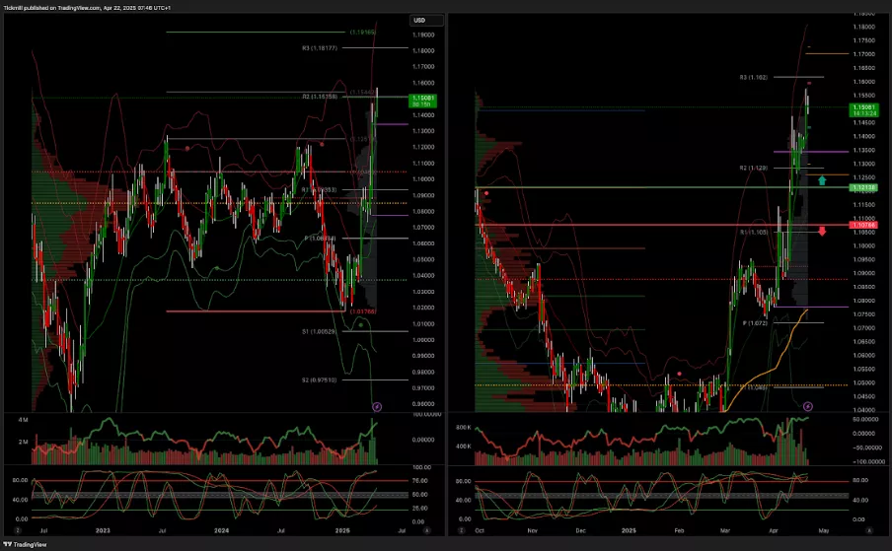Click the green up arrow marker
The width and height of the screenshot is (892, 551).
(821, 180)
